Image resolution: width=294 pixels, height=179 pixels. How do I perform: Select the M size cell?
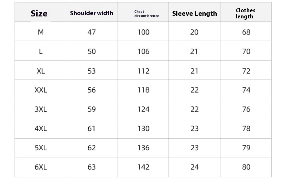coord(41,32)
